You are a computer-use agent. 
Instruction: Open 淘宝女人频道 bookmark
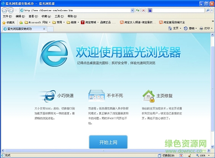click(x=138, y=22)
